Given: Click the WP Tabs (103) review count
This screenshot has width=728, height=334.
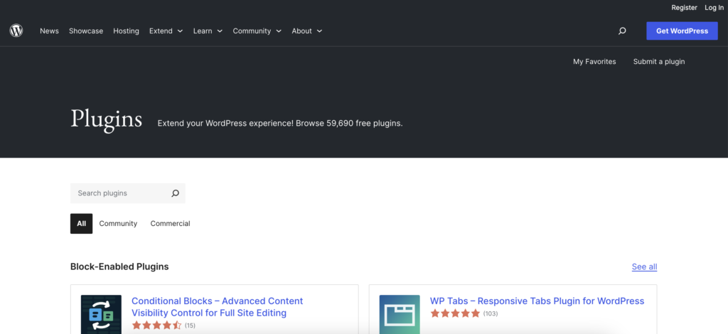Looking at the screenshot, I should coord(491,313).
